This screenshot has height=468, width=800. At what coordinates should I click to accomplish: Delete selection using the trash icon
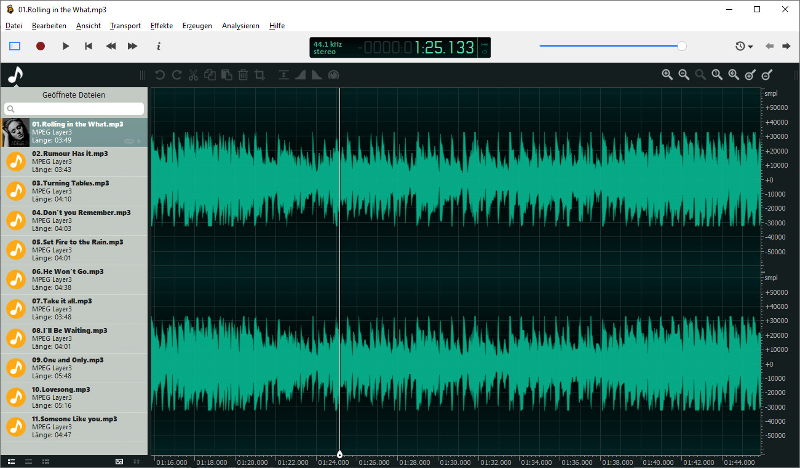(x=243, y=74)
